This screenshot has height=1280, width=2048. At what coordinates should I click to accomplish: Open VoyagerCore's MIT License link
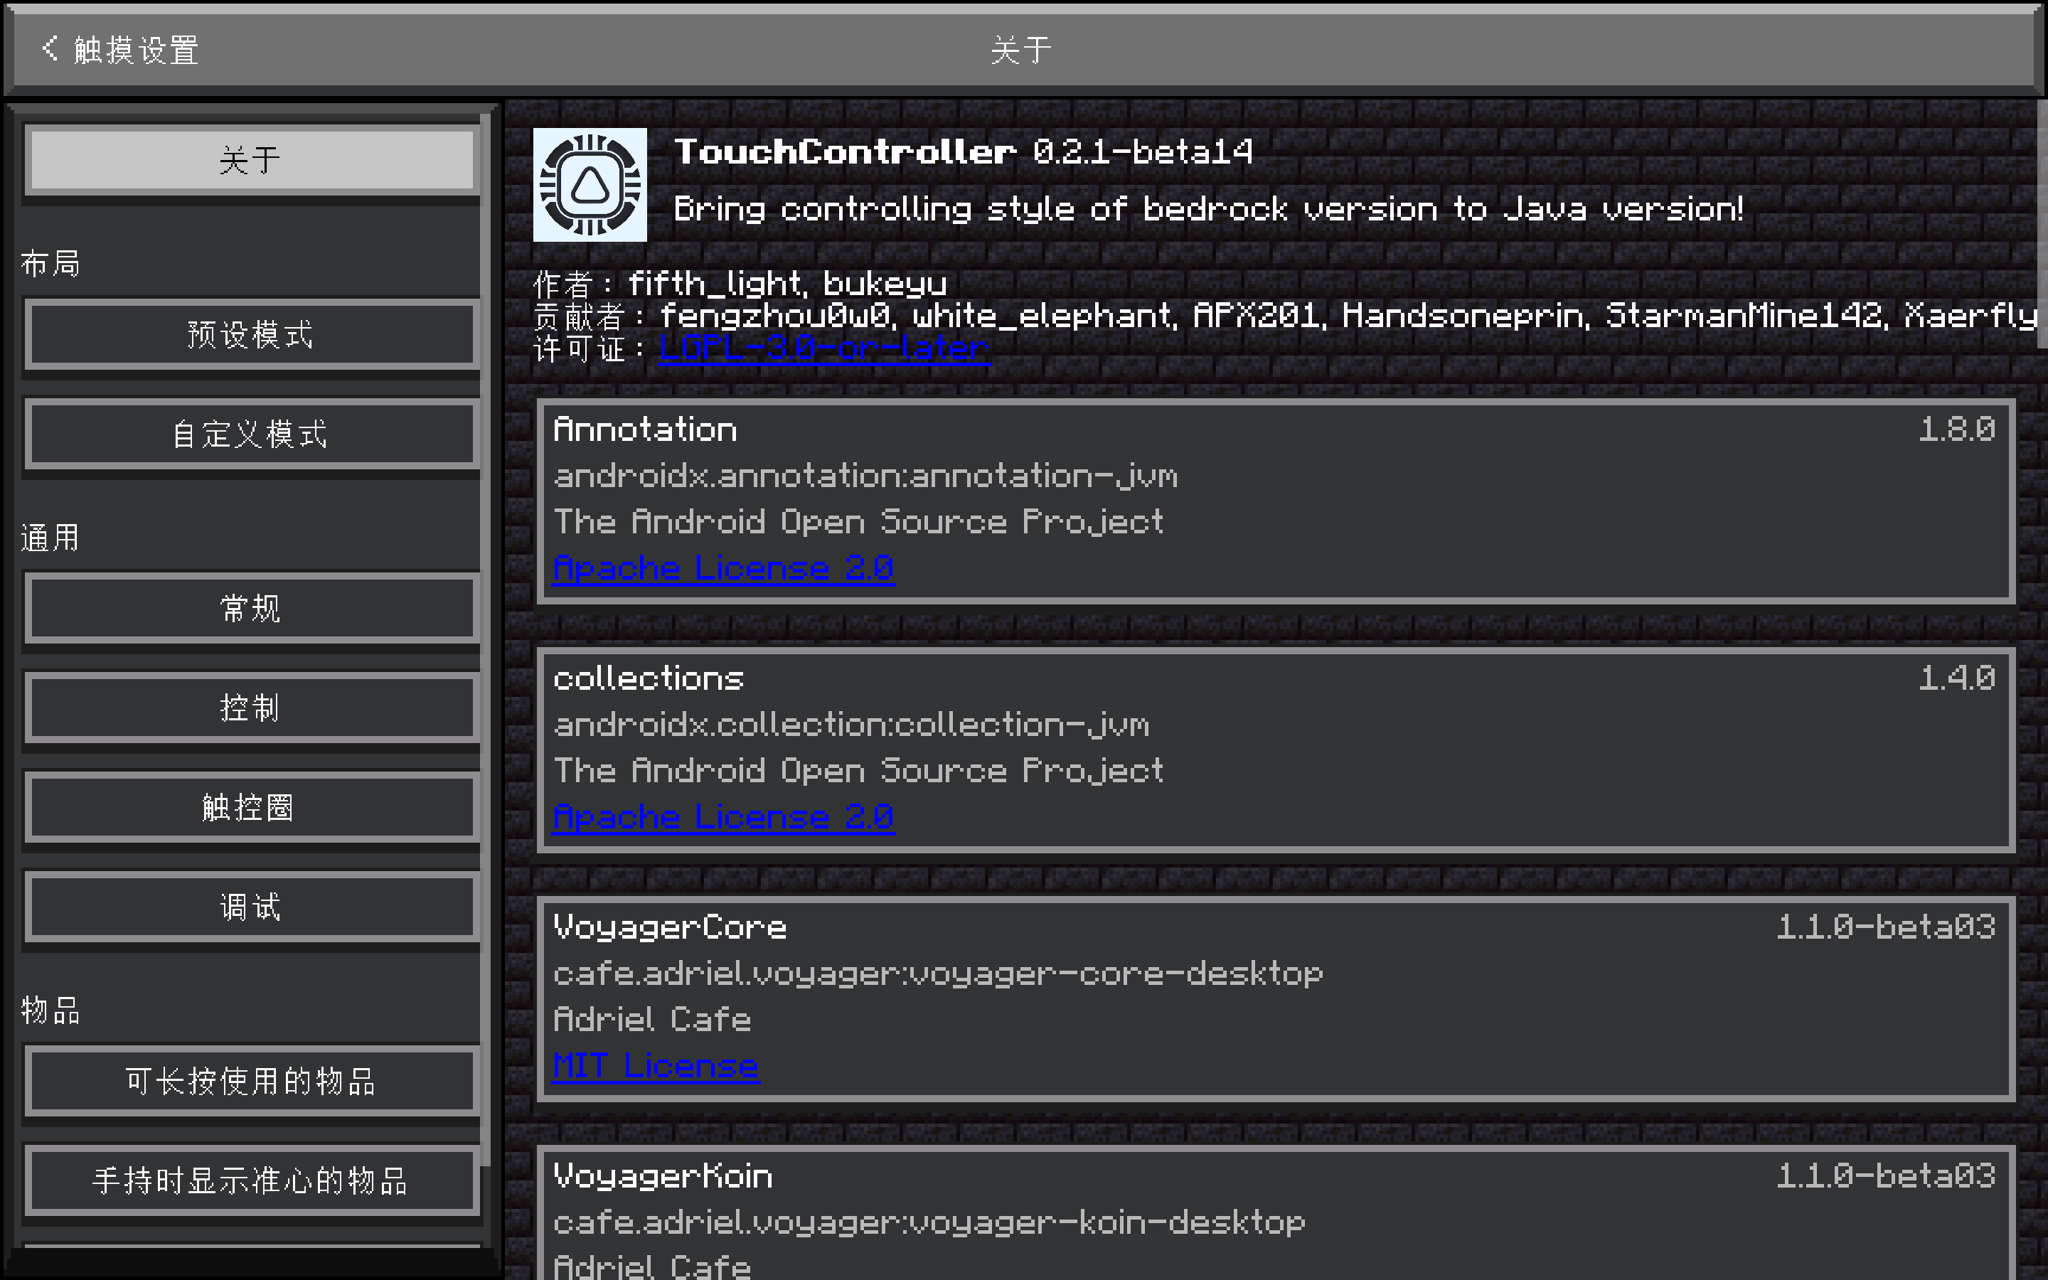[656, 1066]
